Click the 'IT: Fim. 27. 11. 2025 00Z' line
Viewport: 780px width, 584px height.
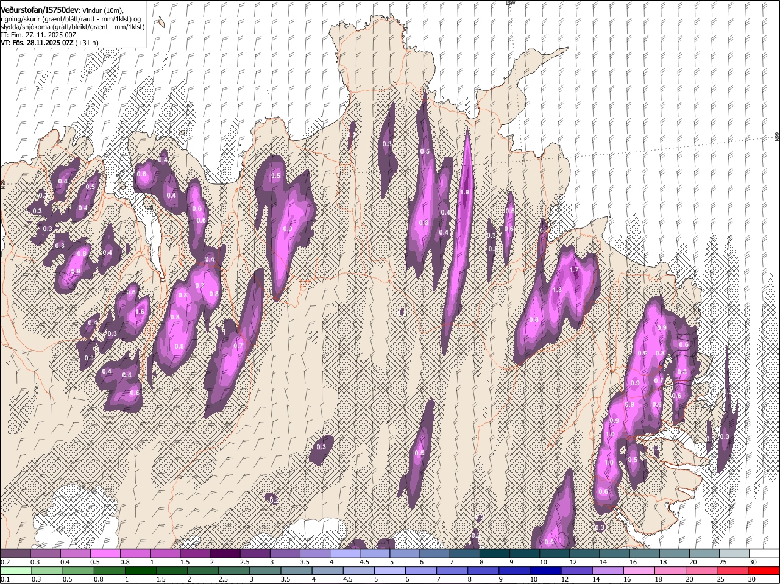[38, 35]
